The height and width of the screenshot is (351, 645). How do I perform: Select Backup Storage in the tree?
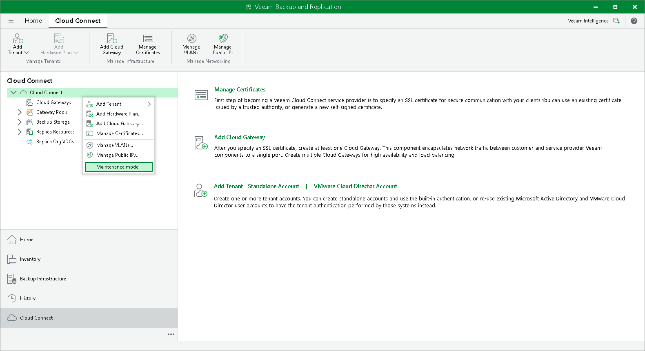(x=53, y=122)
